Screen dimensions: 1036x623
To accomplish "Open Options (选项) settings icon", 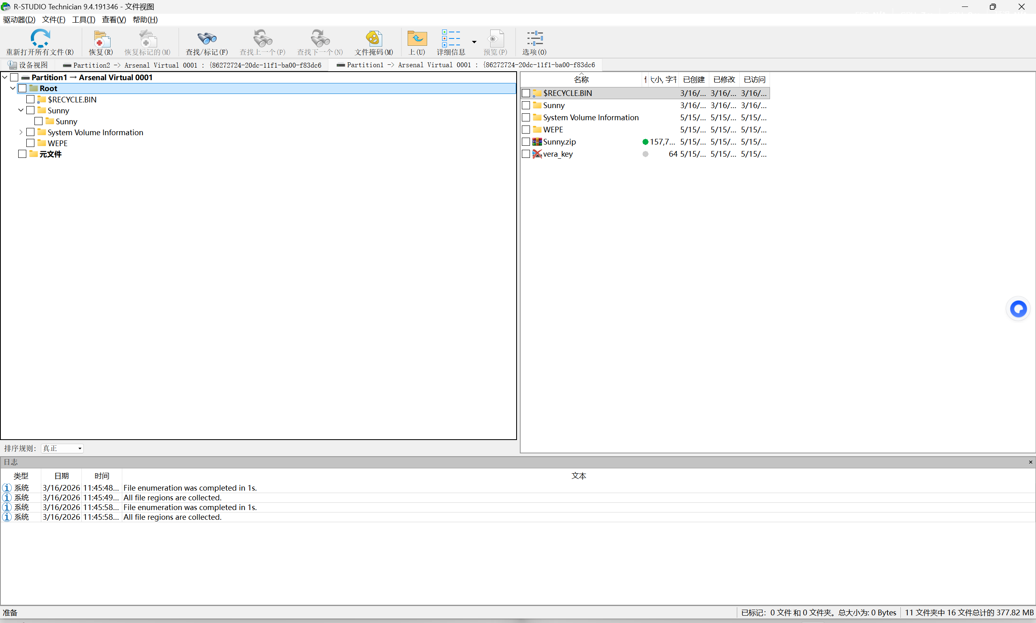I will [534, 39].
